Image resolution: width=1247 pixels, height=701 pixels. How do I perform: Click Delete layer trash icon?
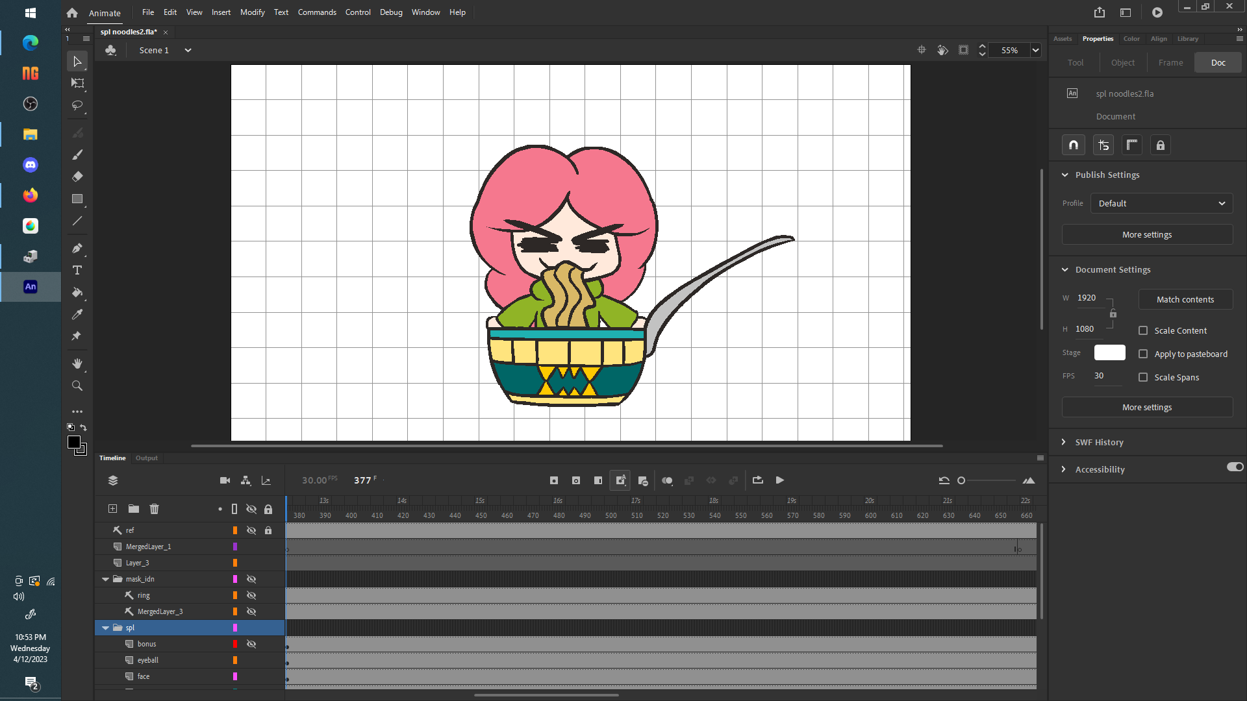(154, 509)
